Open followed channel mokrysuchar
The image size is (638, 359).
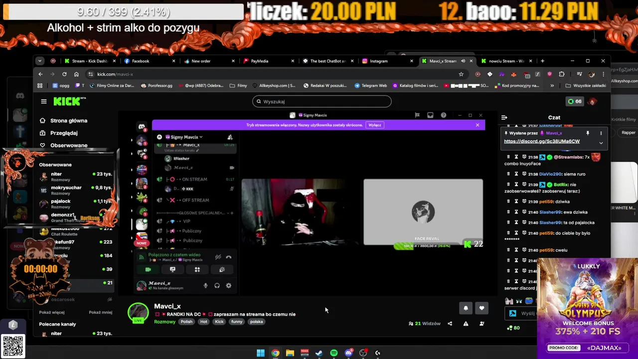[x=76, y=190]
